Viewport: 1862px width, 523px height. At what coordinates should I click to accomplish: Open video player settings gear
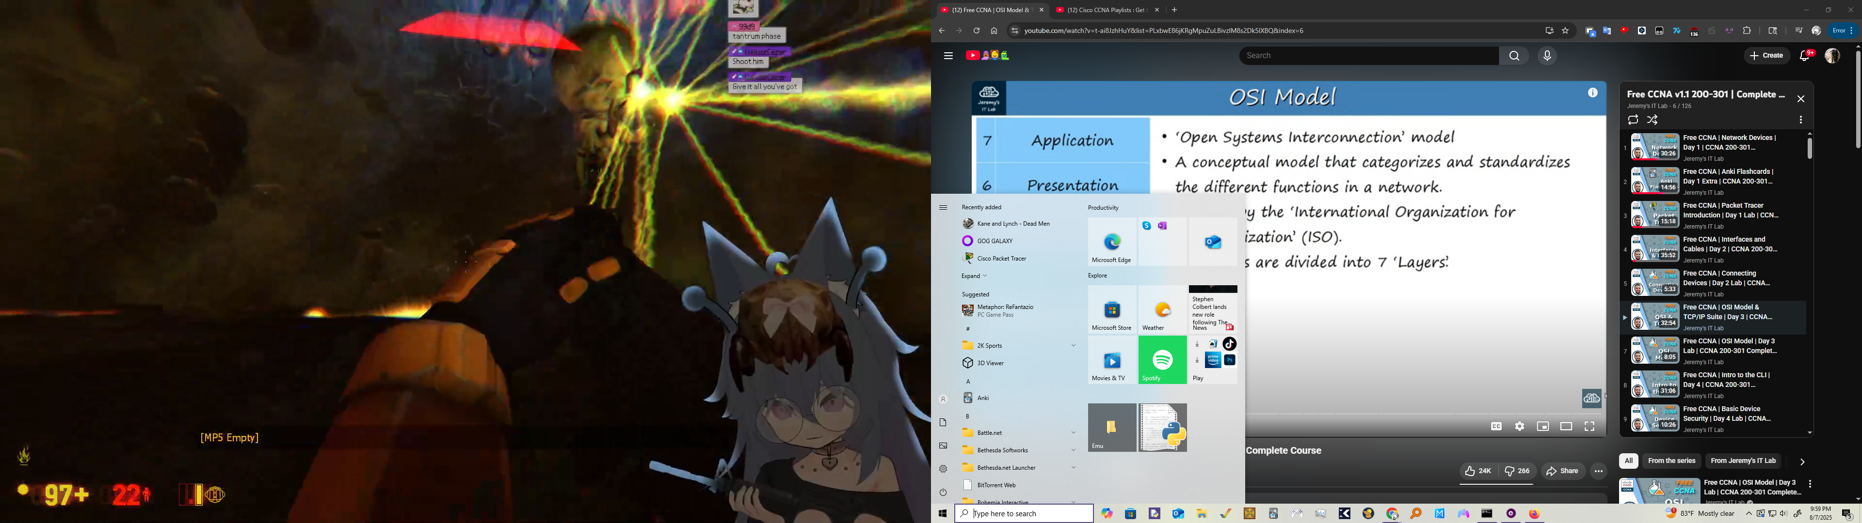[1519, 427]
